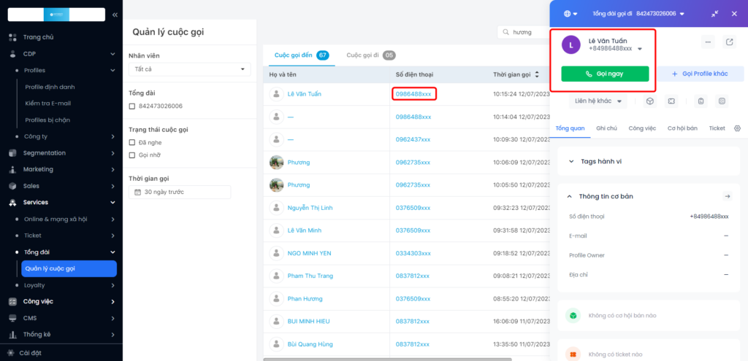Click the Cài đặt settings icon in sidebar
The height and width of the screenshot is (361, 748).
coord(12,353)
